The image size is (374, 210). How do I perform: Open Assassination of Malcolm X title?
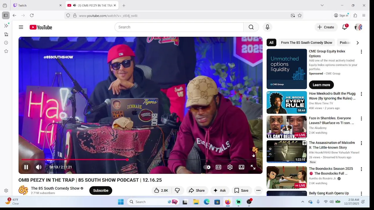click(332, 145)
